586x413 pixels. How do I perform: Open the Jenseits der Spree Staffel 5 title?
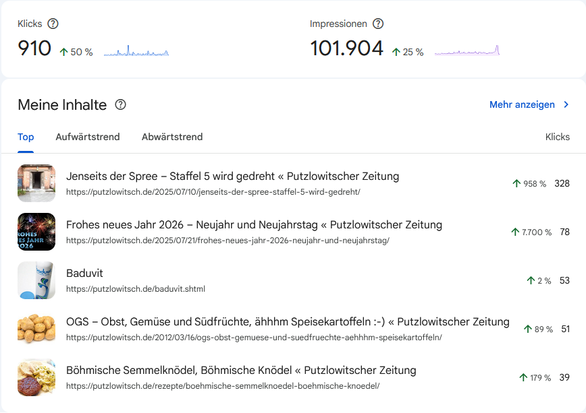coord(232,177)
